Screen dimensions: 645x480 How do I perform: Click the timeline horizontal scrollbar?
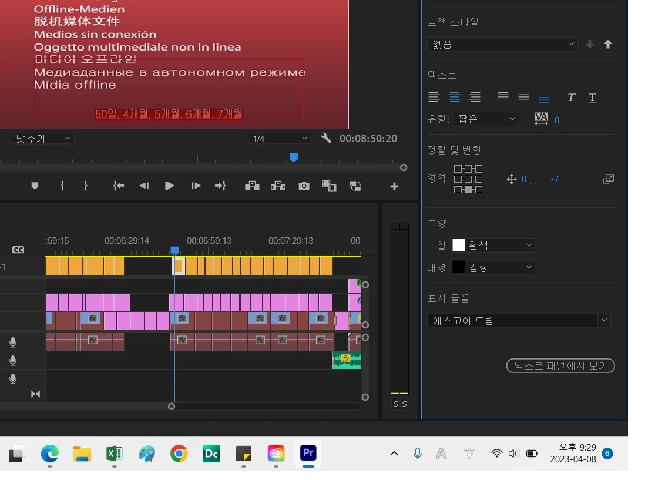(87, 407)
